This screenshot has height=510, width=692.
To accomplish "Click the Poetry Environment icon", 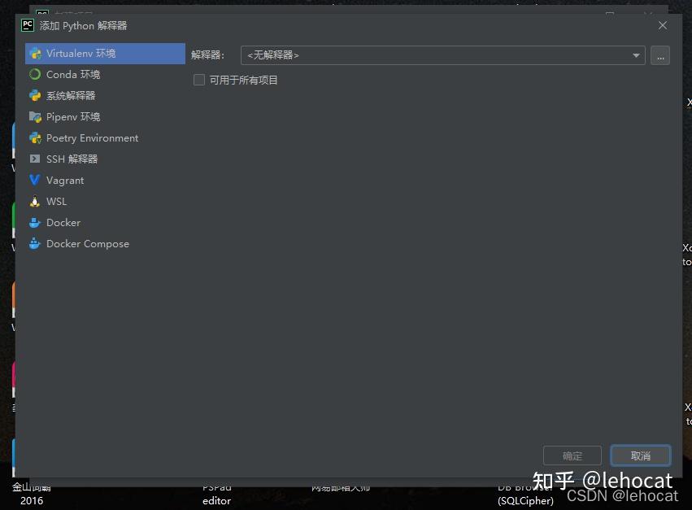I will click(35, 137).
